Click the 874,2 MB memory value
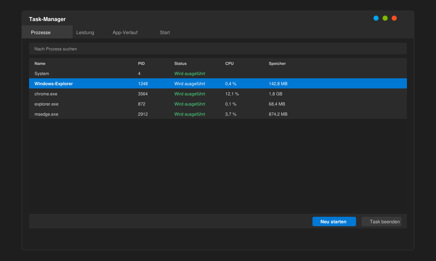436x261 pixels. 278,114
